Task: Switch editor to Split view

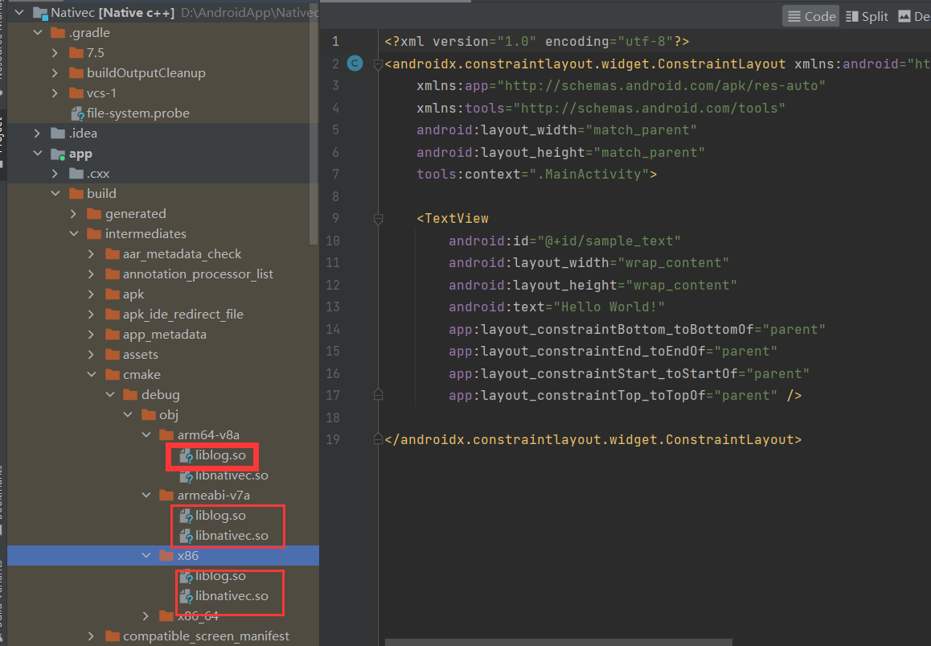Action: [x=867, y=16]
